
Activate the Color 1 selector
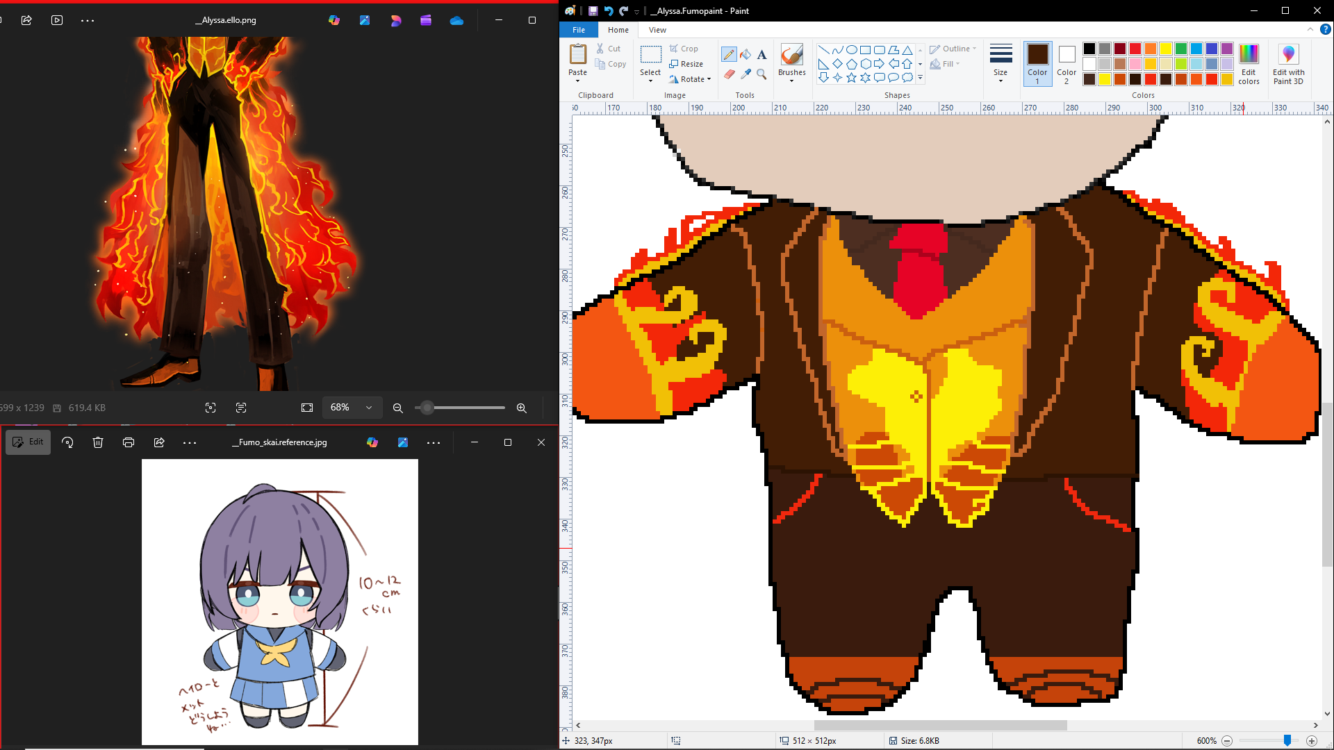(x=1037, y=64)
